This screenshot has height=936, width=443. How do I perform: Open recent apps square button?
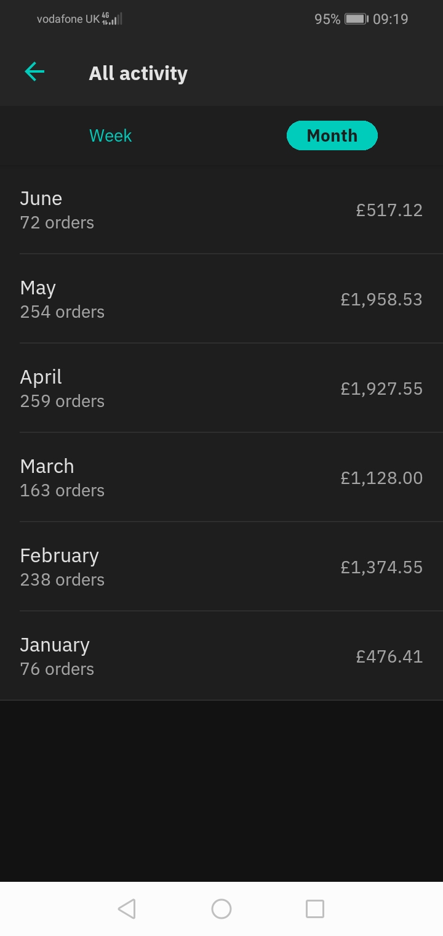coord(314,909)
